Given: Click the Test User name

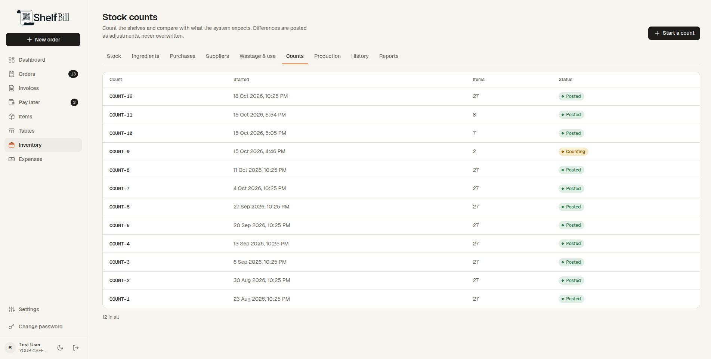Looking at the screenshot, I should (30, 345).
